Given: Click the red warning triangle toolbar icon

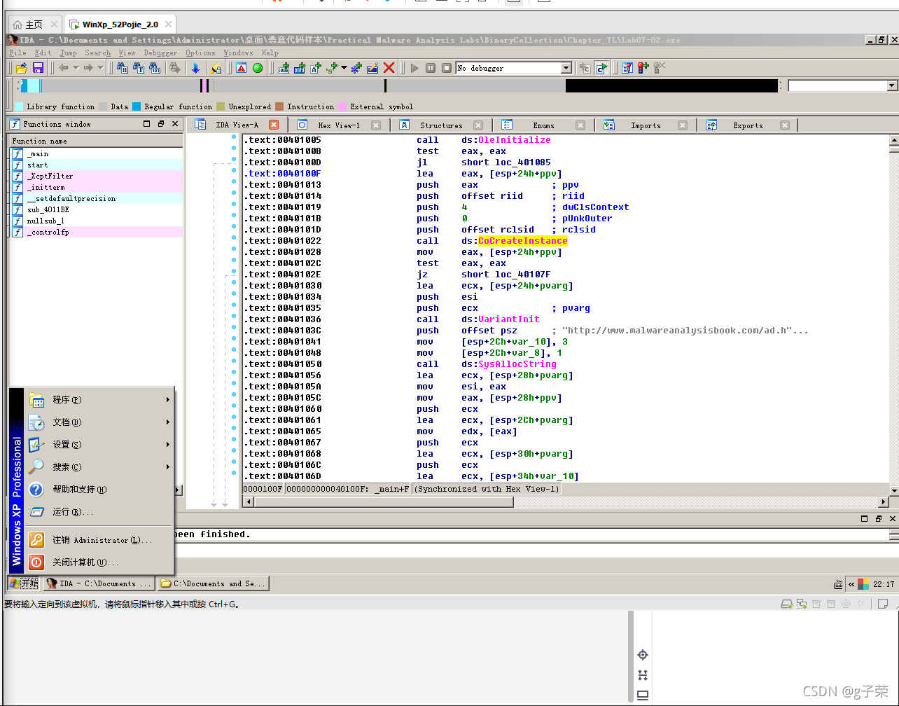Looking at the screenshot, I should [x=242, y=68].
